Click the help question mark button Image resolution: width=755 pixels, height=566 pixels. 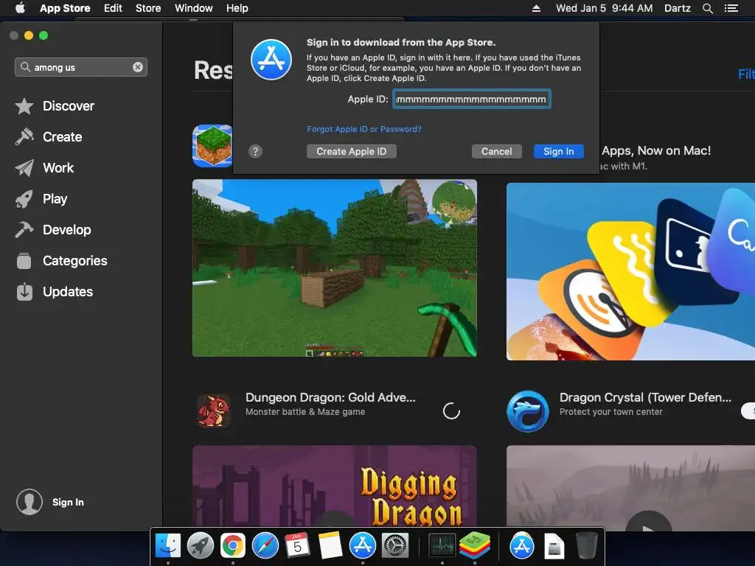tap(255, 152)
